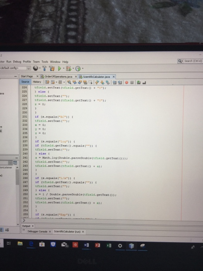Switch to Debugger Console output tab
Image resolution: width=203 pixels, height=271 pixels.
tap(37, 232)
